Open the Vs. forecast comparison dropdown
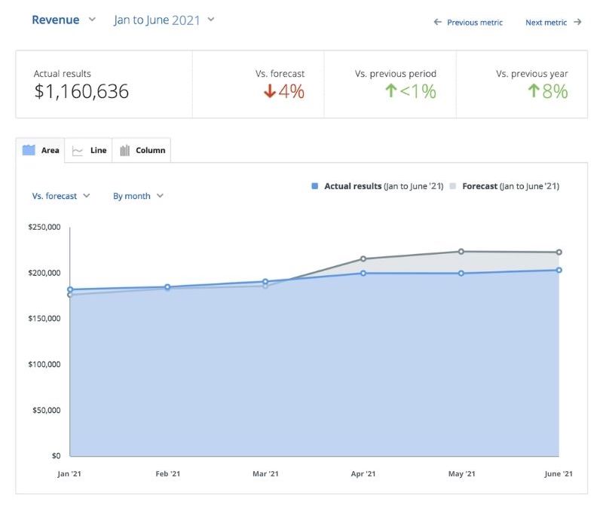This screenshot has height=511, width=603. (x=61, y=196)
